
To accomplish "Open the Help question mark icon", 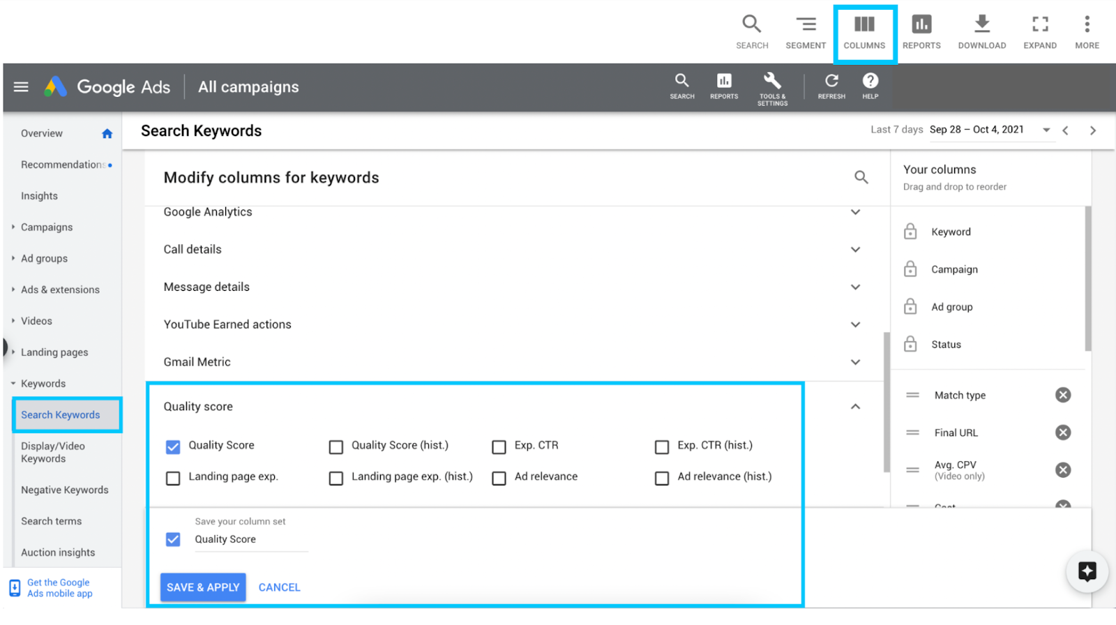I will [x=870, y=81].
